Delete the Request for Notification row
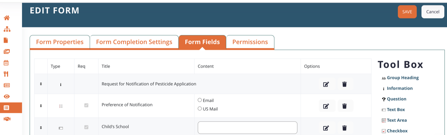This screenshot has height=135, width=447. click(344, 84)
